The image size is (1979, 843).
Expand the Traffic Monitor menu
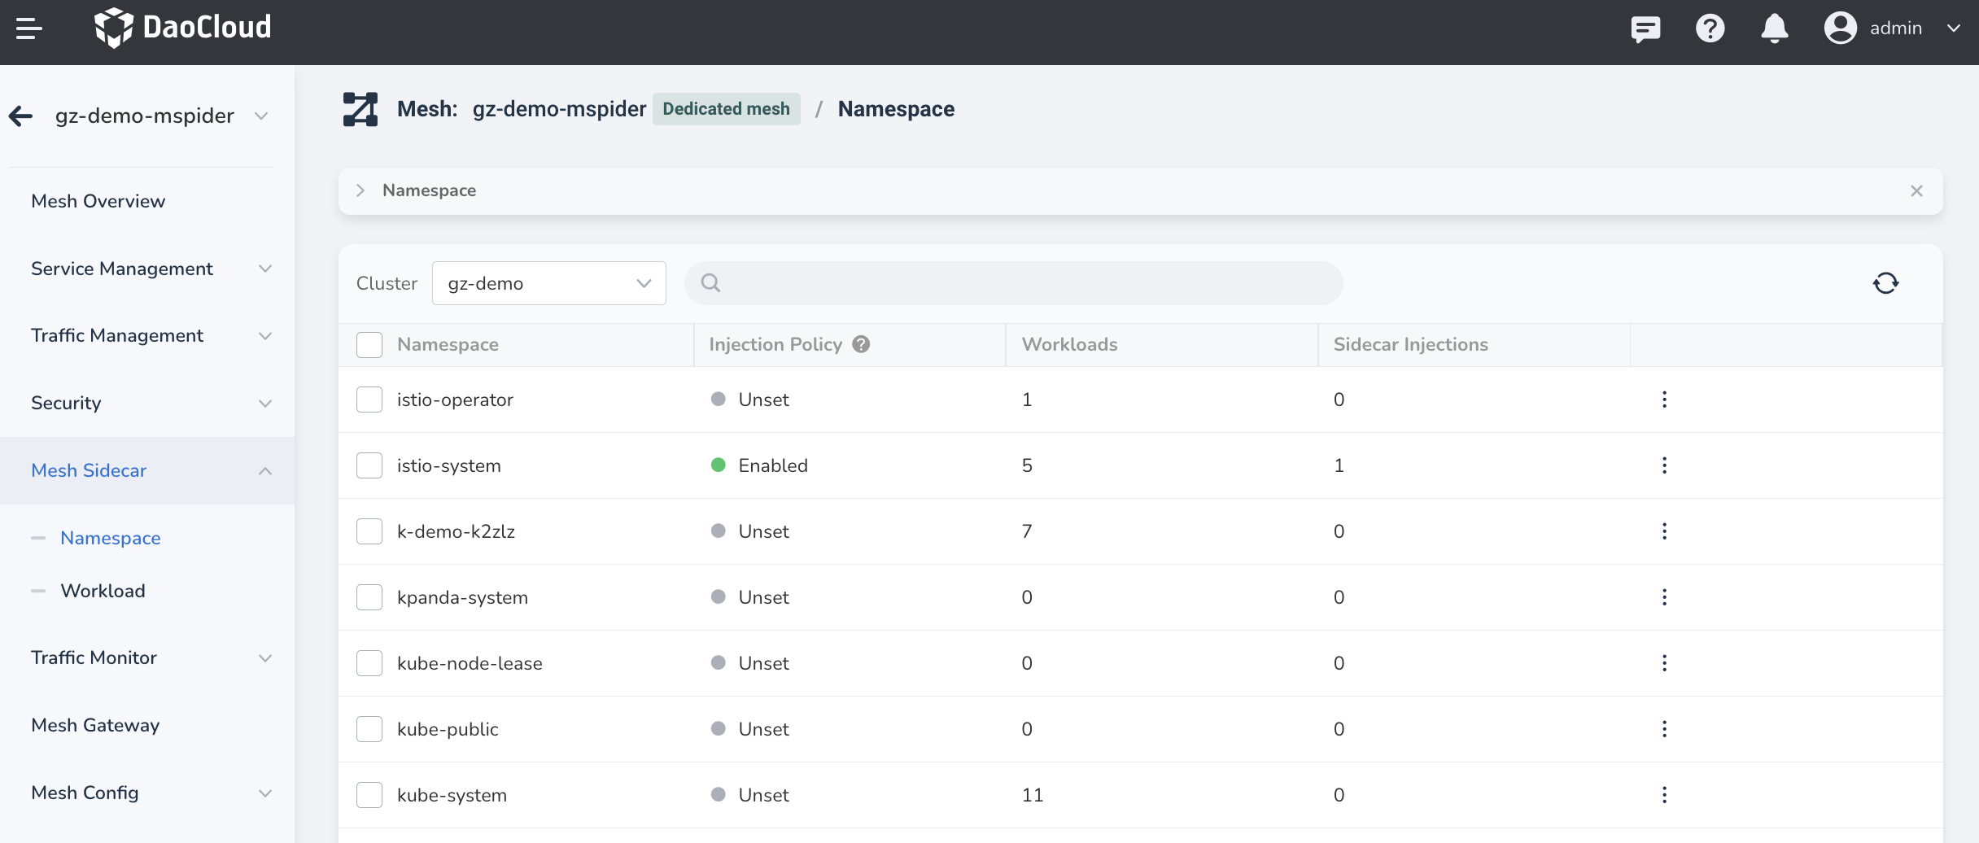pos(147,657)
